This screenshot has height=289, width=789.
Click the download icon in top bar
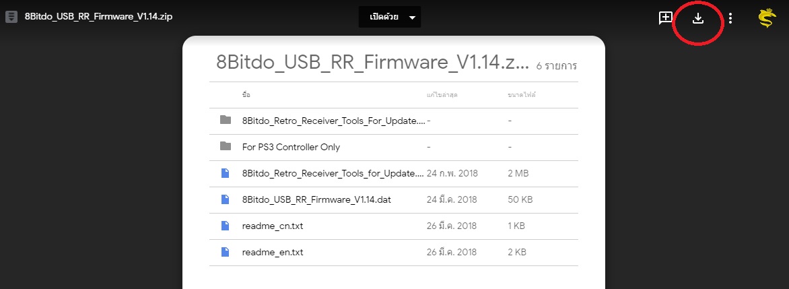click(x=698, y=18)
